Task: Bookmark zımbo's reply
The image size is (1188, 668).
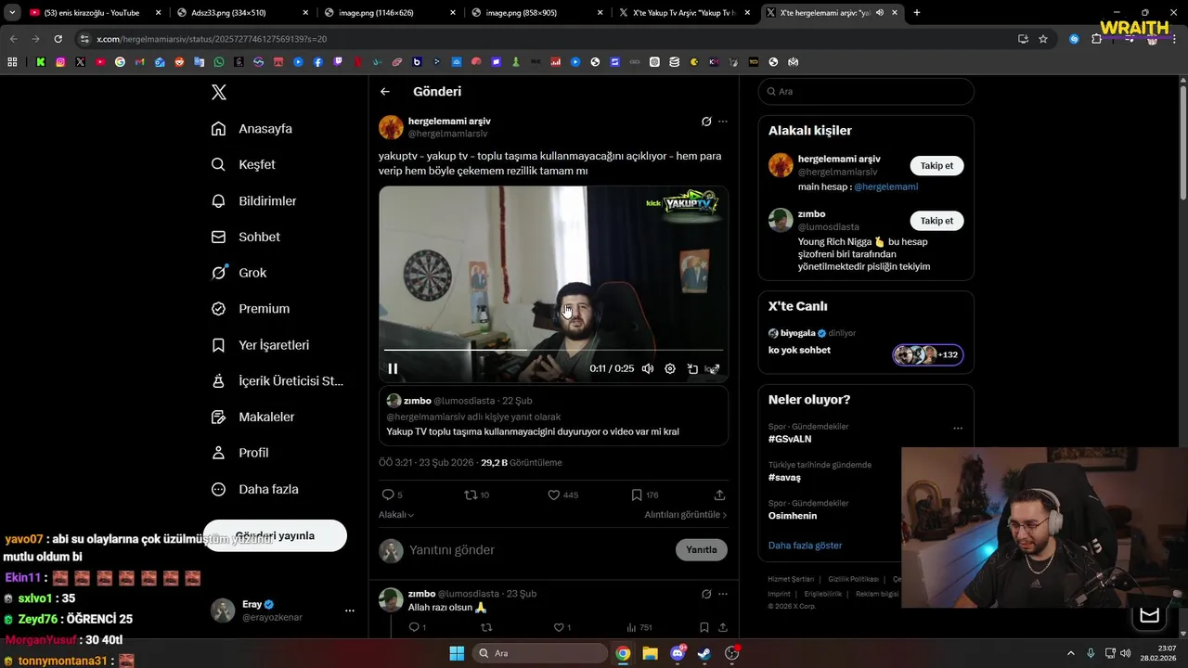Action: tap(704, 627)
